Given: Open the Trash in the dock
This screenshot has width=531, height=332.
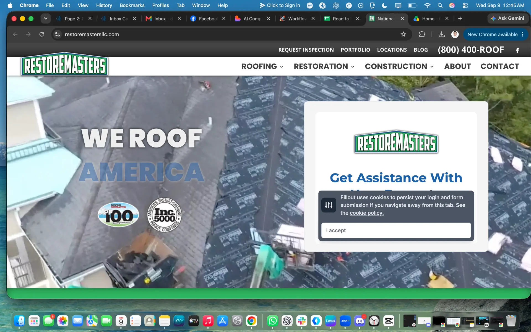Looking at the screenshot, I should 511,321.
